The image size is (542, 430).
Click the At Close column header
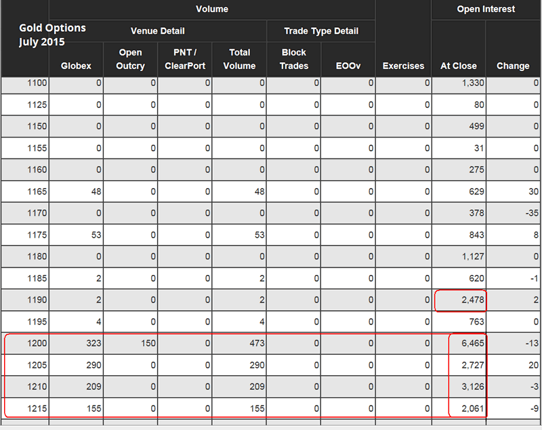click(459, 66)
